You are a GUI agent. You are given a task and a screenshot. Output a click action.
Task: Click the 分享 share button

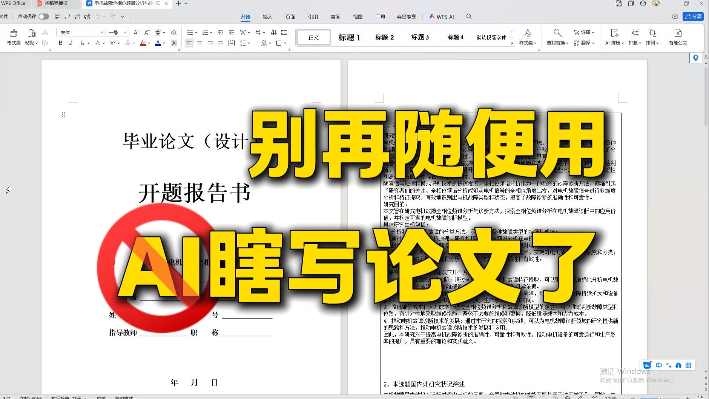[694, 17]
